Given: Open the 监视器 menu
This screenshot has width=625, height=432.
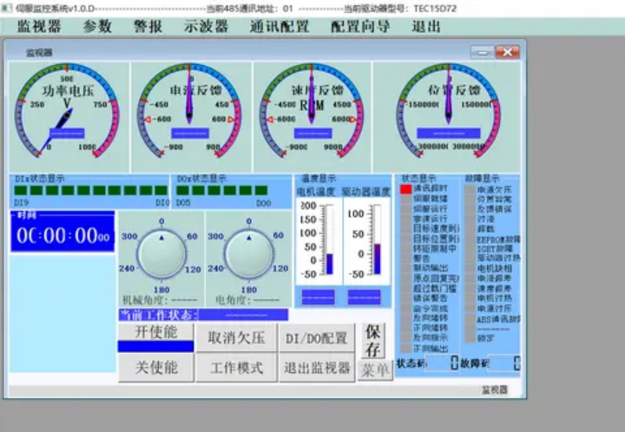Looking at the screenshot, I should click(x=39, y=26).
